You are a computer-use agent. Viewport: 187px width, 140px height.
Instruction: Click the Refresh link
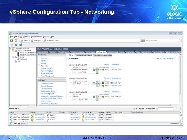pyautogui.click(x=159, y=58)
